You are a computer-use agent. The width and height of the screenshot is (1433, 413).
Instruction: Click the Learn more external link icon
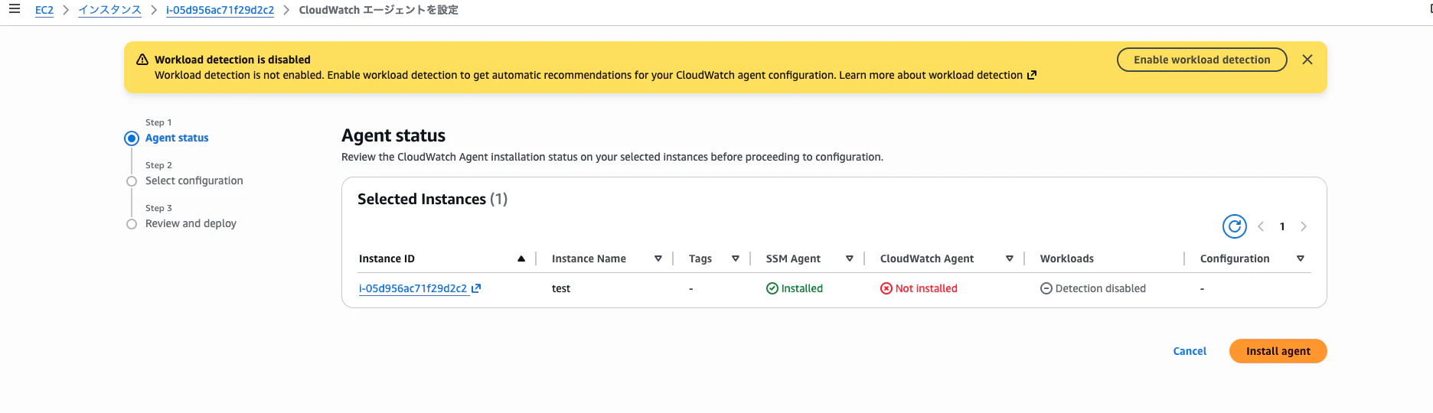1032,75
